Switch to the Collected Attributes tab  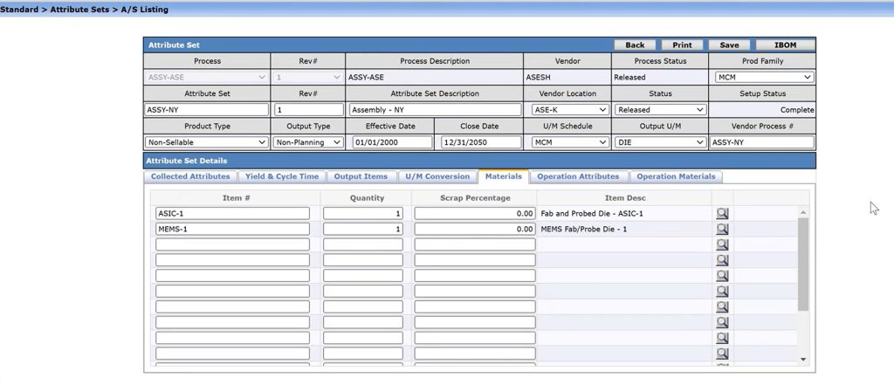(x=190, y=176)
